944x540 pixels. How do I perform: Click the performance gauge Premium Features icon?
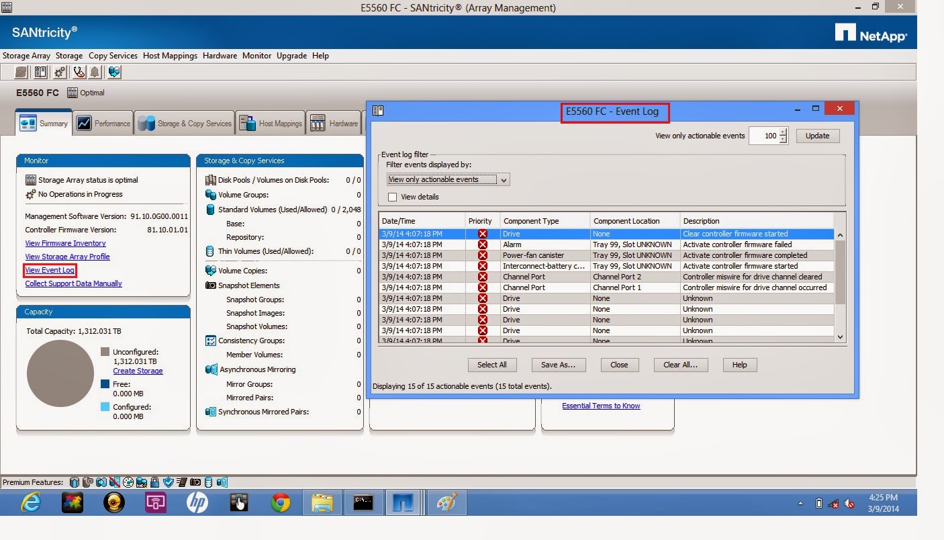128,482
